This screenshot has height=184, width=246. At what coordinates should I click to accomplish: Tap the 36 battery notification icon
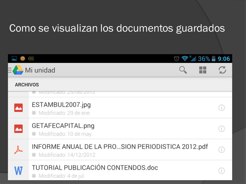[31, 59]
